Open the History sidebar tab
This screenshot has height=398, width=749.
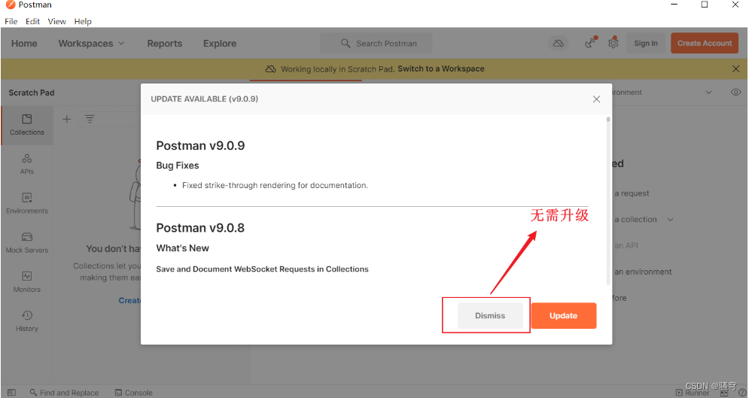point(27,321)
